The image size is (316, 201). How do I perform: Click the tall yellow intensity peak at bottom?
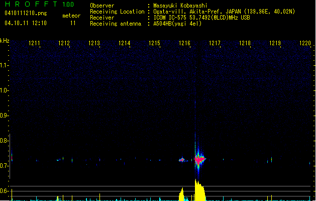point(199,190)
